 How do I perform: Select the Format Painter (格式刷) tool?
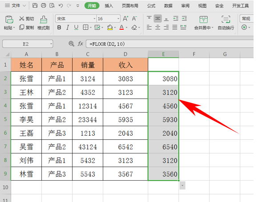click(x=44, y=23)
